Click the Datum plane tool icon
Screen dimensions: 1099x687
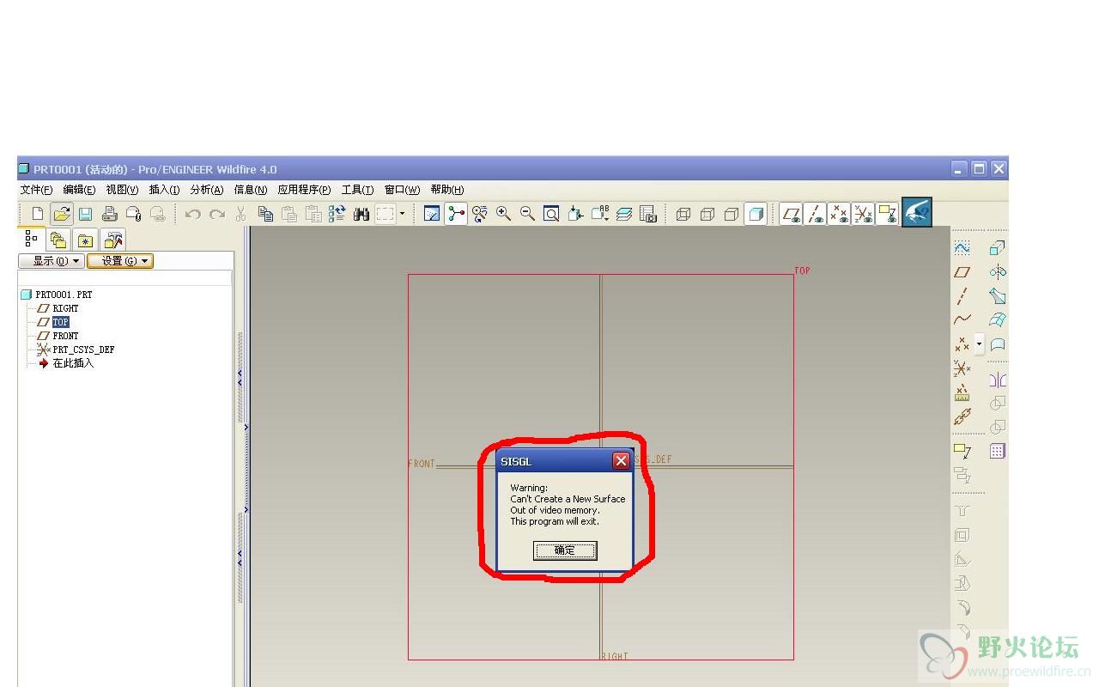click(962, 272)
